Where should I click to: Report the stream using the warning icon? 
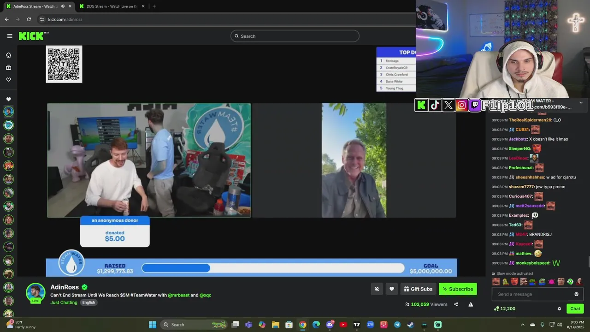click(471, 304)
